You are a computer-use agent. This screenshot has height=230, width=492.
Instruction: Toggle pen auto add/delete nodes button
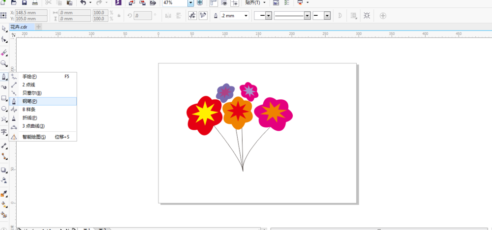[x=203, y=15]
